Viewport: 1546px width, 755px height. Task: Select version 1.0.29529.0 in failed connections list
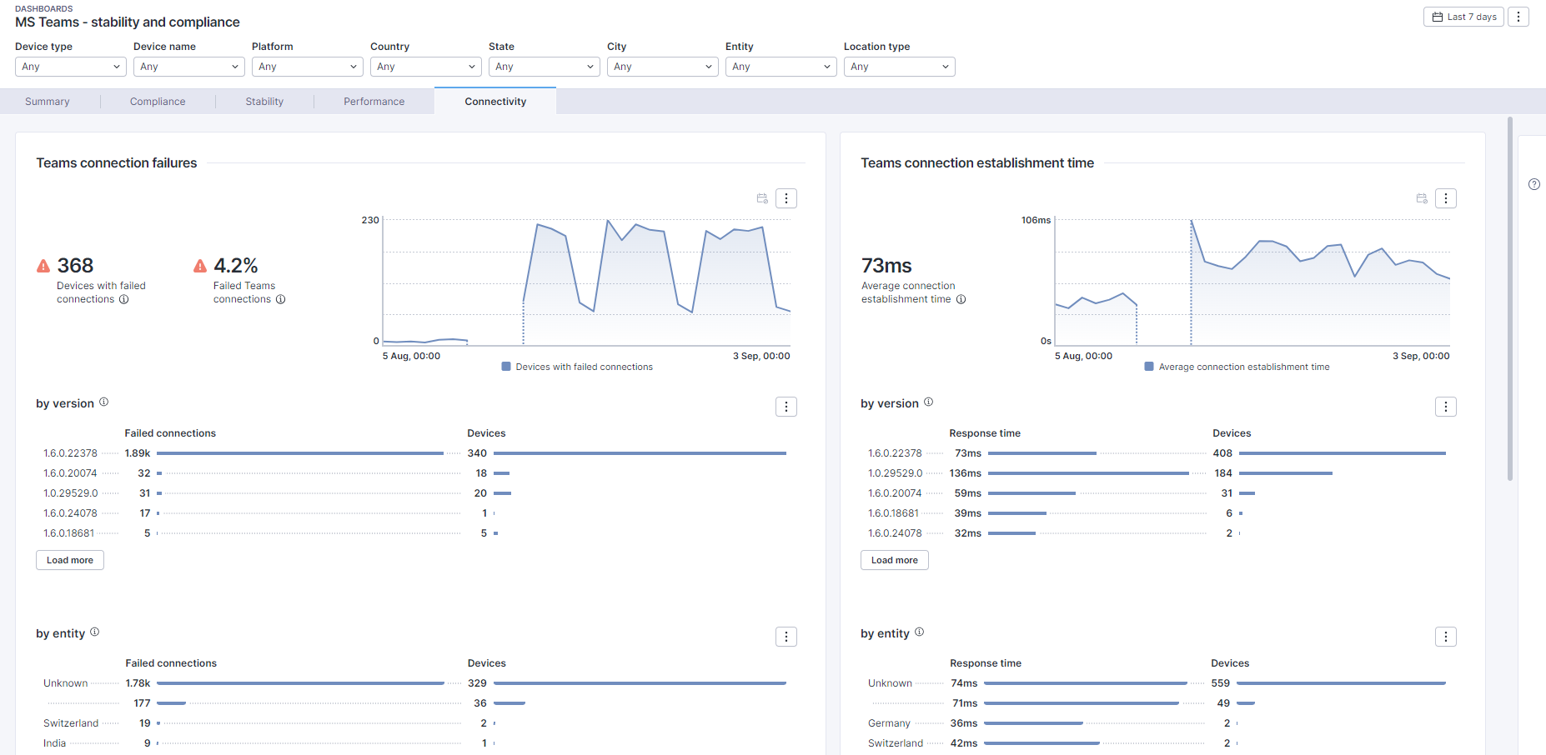(70, 493)
